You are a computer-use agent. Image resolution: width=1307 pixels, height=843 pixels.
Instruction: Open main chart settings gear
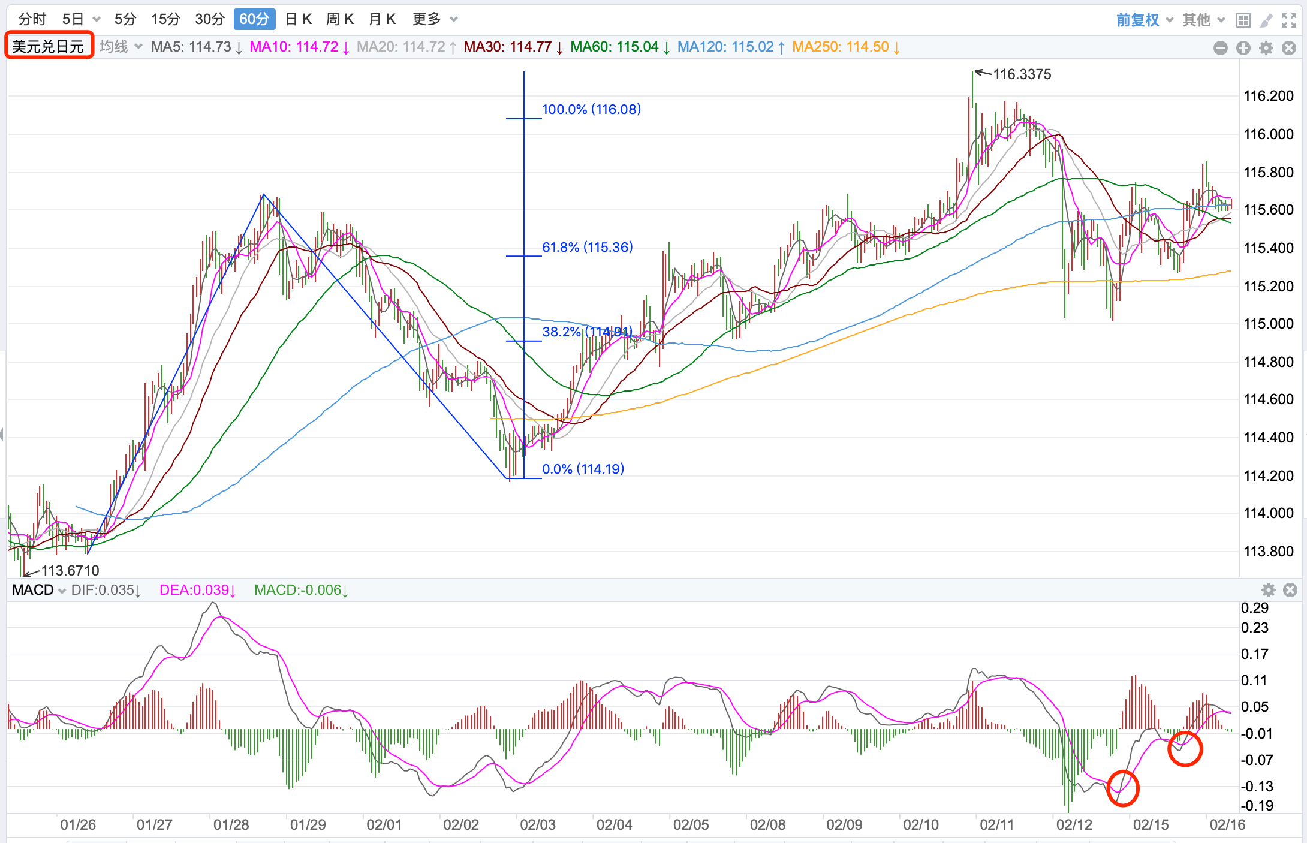coord(1266,48)
